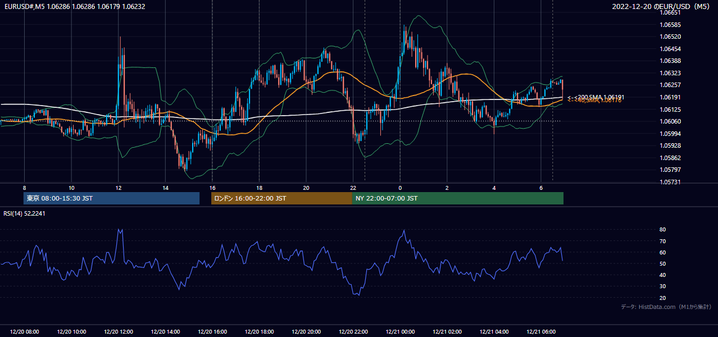
Task: Click price axis value 1.06520
Action: pos(670,37)
